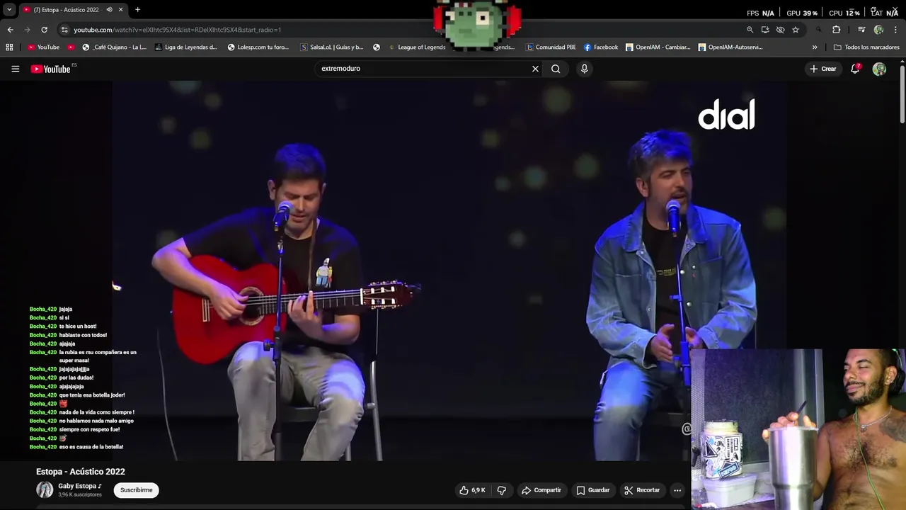Open the Café Quijano bookmark

114,47
